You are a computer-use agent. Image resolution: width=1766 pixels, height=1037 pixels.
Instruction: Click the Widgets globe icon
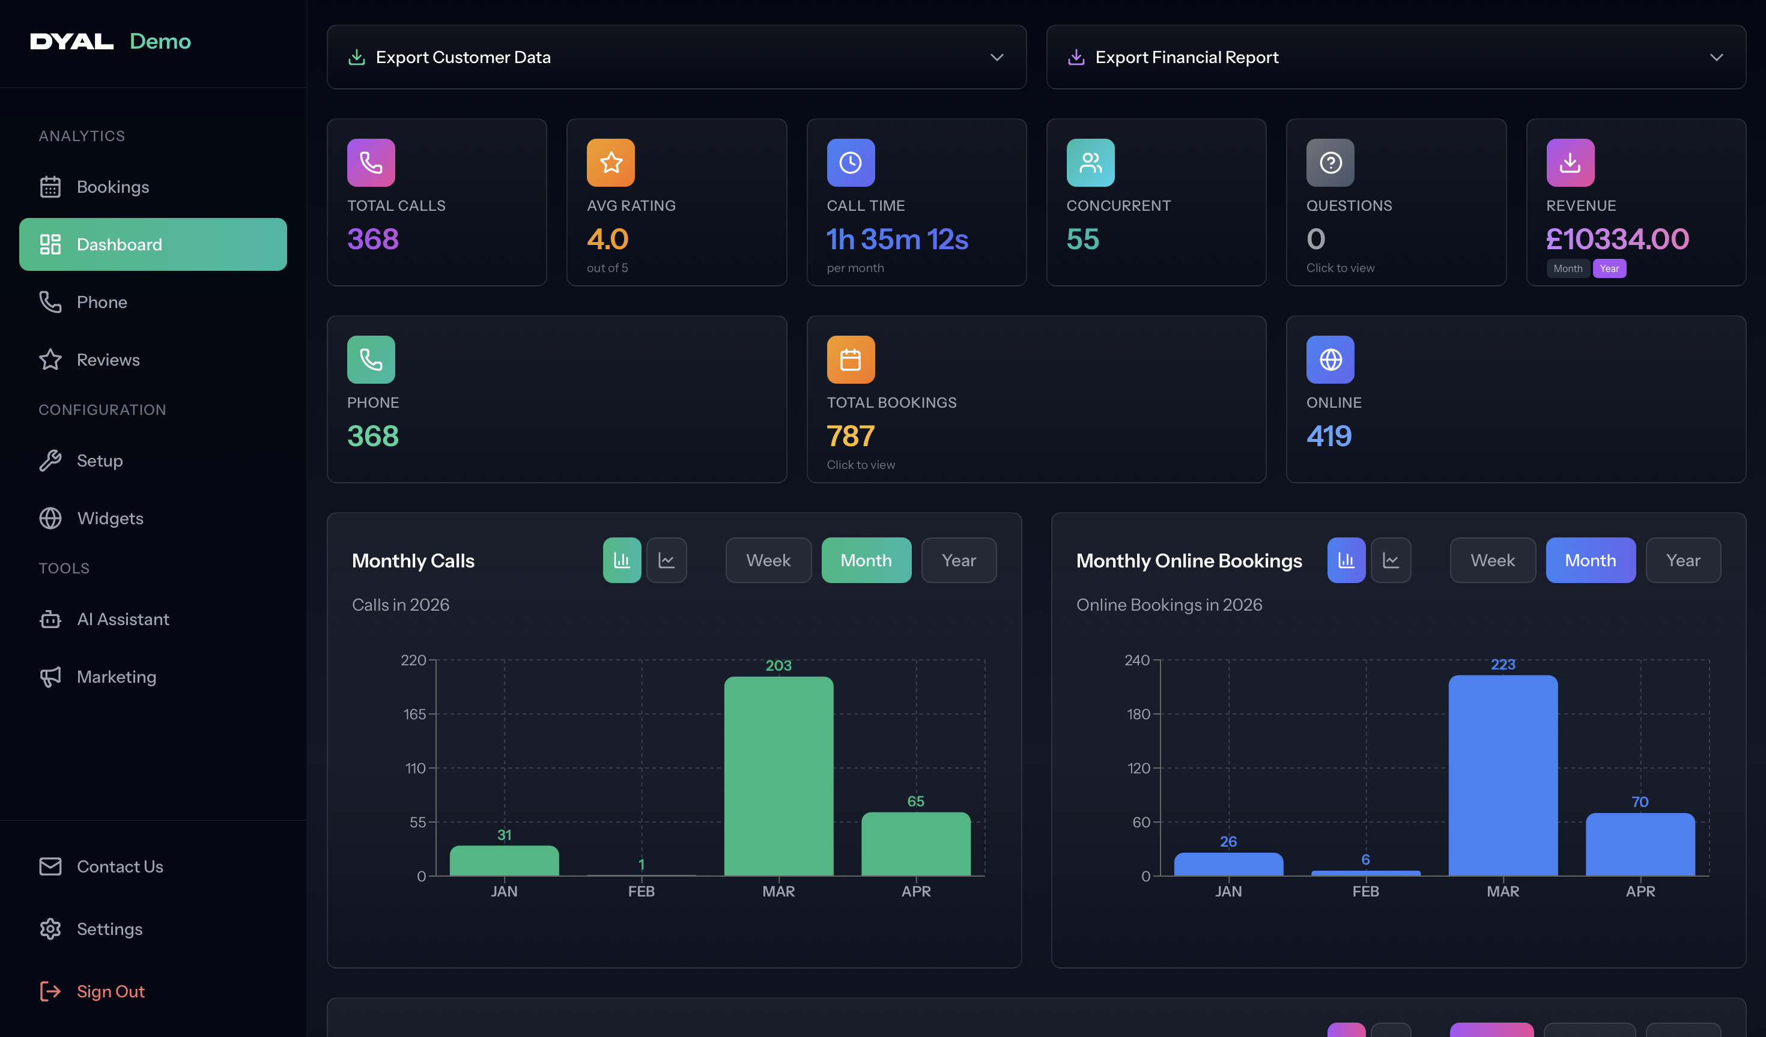[x=50, y=518]
